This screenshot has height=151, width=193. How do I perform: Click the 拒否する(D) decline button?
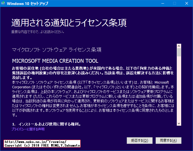(x=140, y=141)
